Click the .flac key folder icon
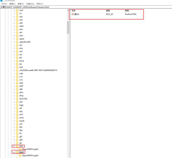The height and width of the screenshot is (158, 172). click(17, 130)
